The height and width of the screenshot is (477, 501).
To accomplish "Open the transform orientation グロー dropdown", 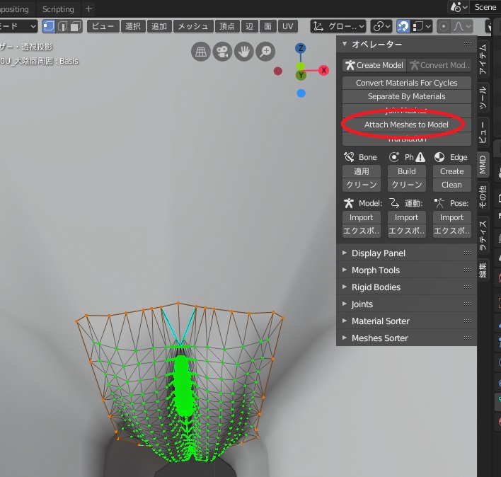I will coord(338,26).
